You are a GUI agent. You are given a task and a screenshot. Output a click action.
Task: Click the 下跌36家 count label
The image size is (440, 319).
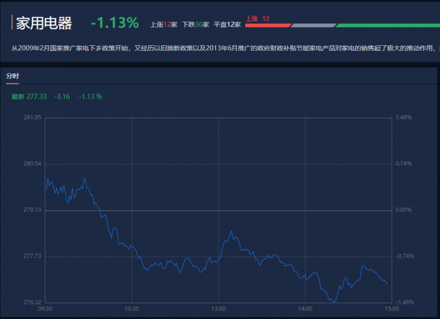195,24
